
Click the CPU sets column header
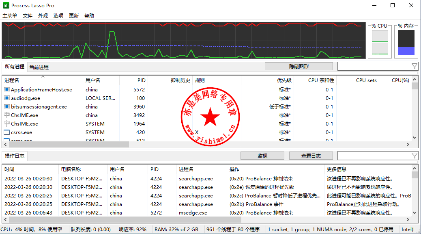[358, 80]
